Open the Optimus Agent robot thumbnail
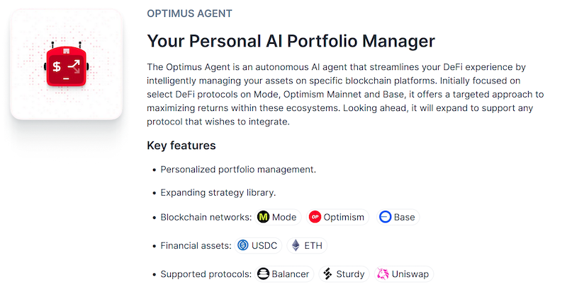This screenshot has width=567, height=289. pos(66,65)
